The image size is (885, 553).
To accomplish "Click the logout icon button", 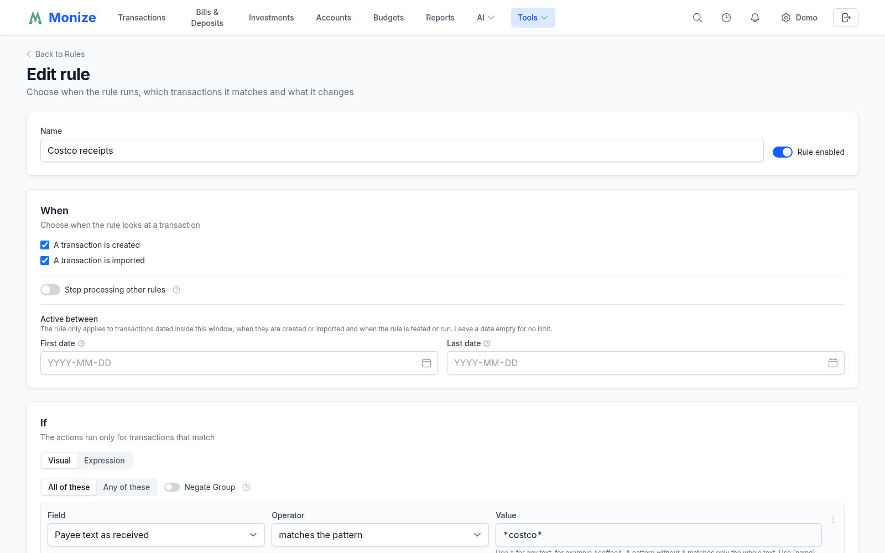I will click(x=846, y=18).
